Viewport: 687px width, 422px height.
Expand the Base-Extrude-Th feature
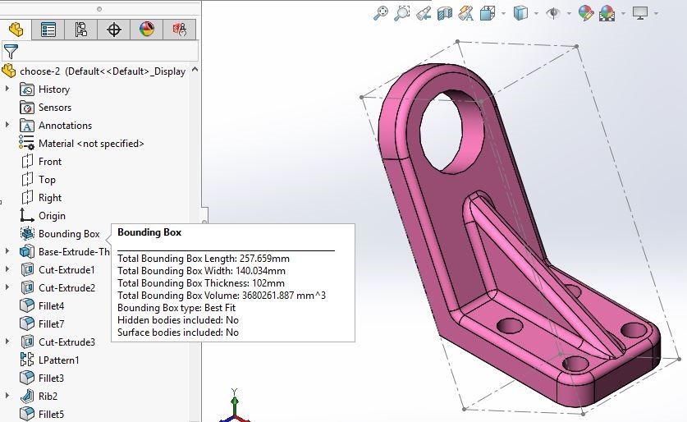7,251
